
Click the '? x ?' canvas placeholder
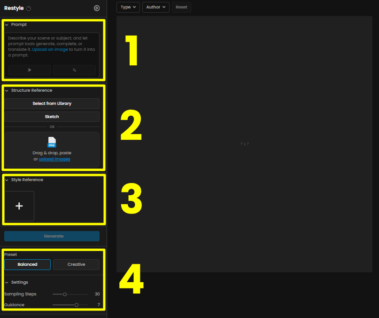point(244,144)
